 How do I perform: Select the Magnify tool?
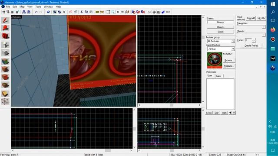coord(5,28)
